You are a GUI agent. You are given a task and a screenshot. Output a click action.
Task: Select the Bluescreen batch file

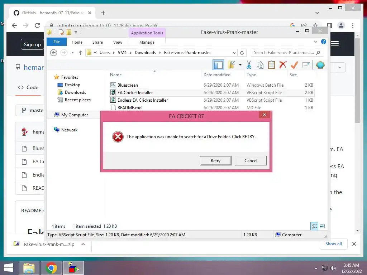(128, 85)
